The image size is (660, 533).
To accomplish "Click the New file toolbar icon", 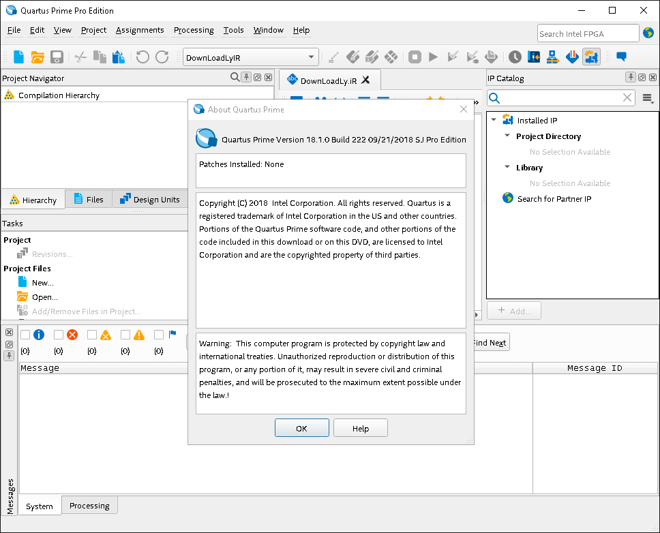I will pos(19,57).
